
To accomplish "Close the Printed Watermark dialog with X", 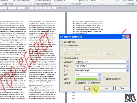I will pyautogui.click(x=128, y=37).
